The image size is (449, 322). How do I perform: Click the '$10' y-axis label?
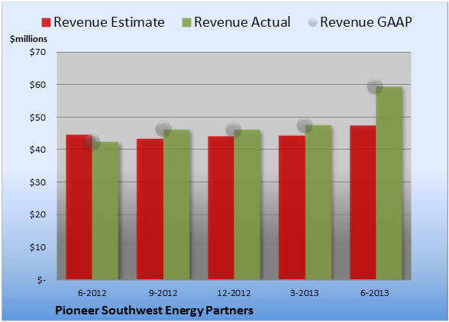[37, 247]
